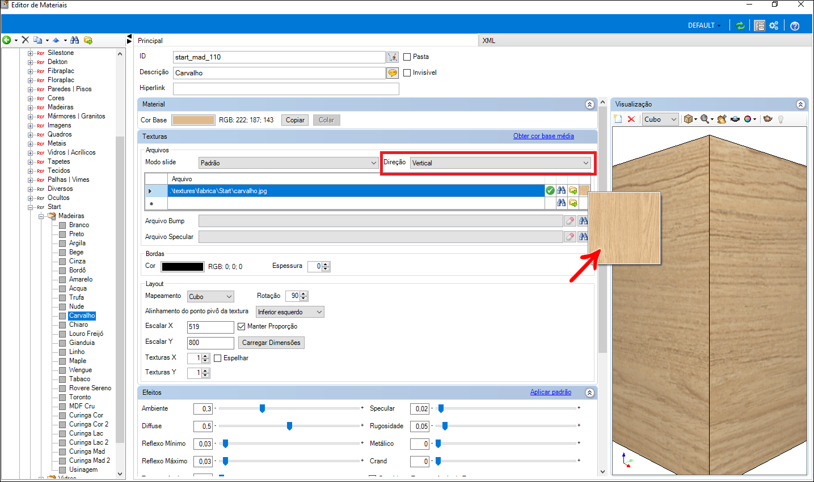The height and width of the screenshot is (482, 814).
Task: Select Madeiras folder under Start
Action: pos(71,216)
